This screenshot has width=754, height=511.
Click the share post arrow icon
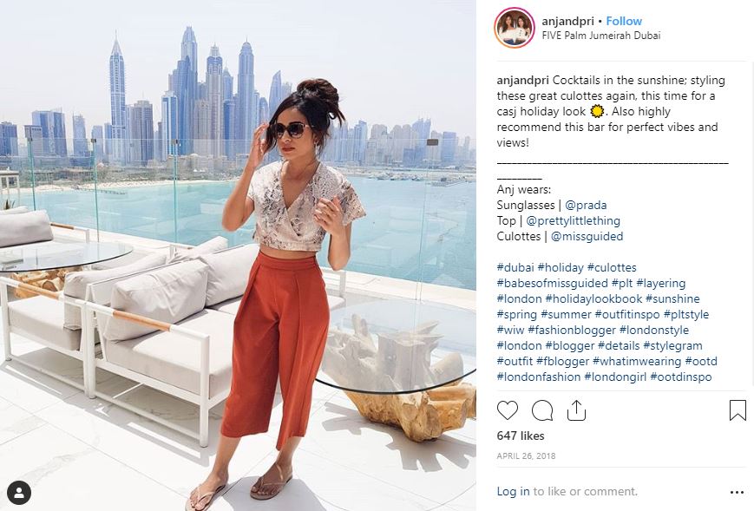[576, 410]
